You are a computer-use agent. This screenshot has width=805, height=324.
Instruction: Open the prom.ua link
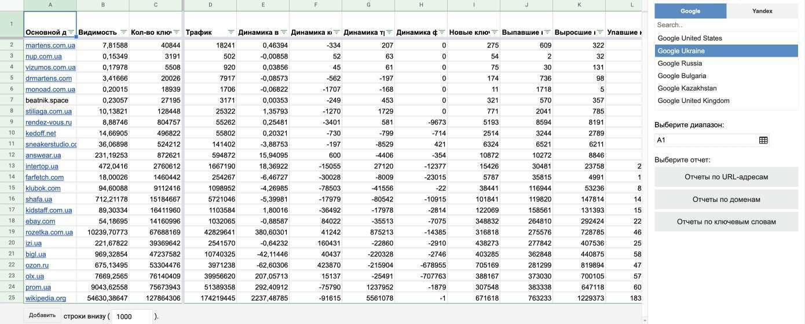(38, 287)
